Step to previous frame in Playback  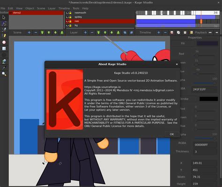click(217, 32)
